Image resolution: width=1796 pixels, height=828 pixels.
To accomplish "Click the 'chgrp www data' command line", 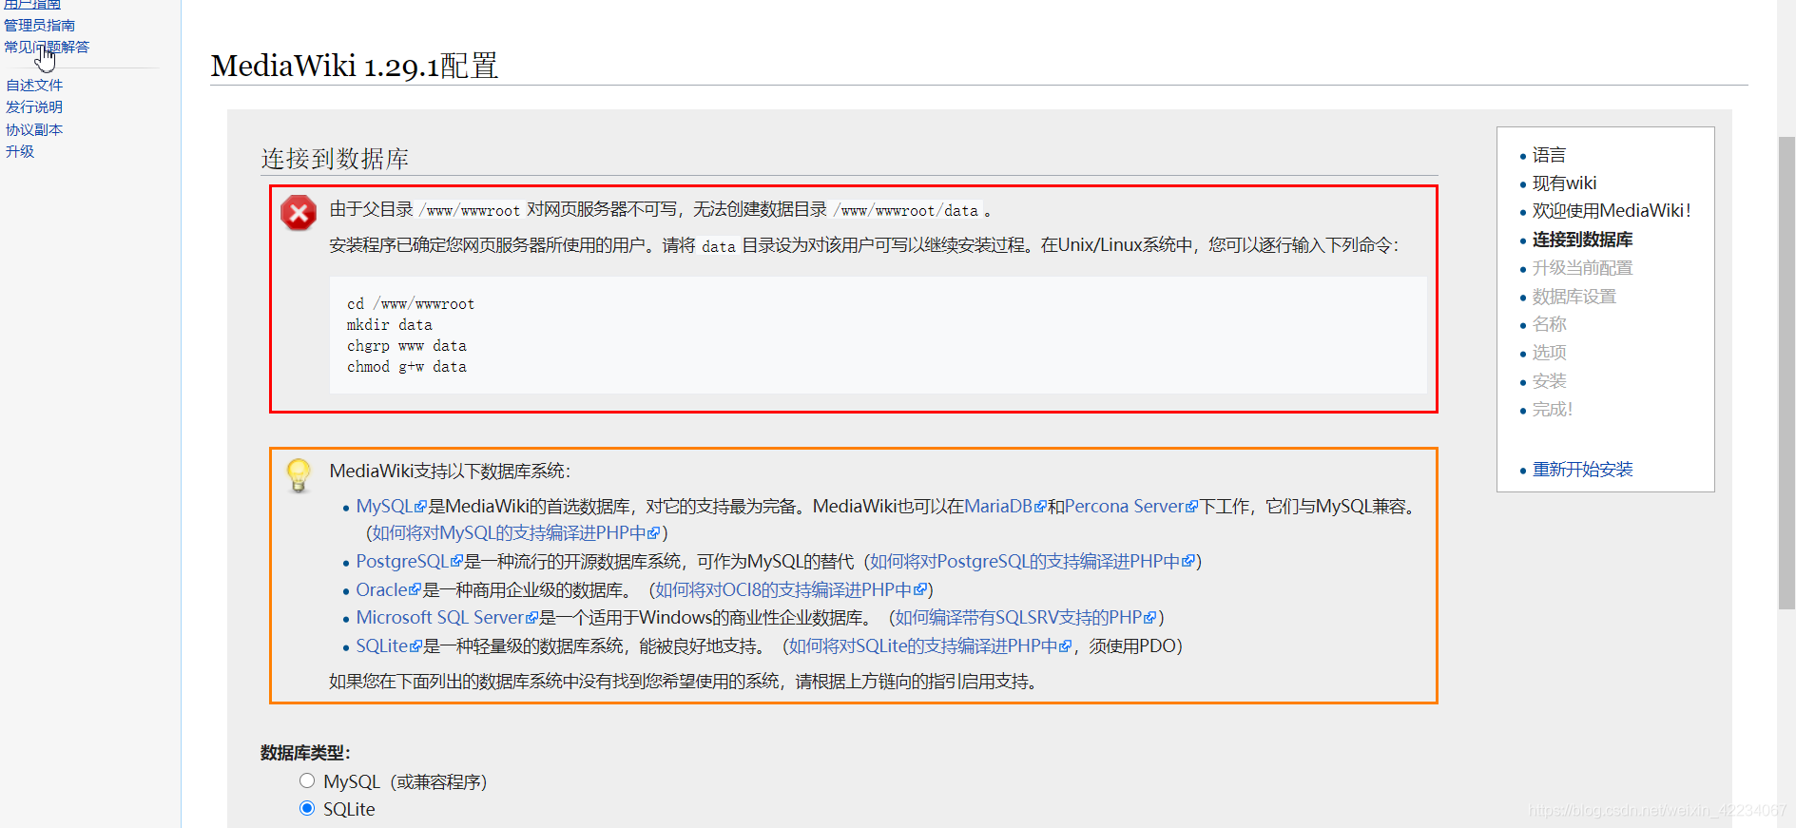I will [x=407, y=346].
